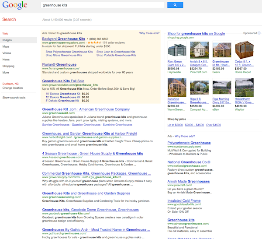
Task: Open the Guarden Greenhouses sitelink
Action: point(86,125)
